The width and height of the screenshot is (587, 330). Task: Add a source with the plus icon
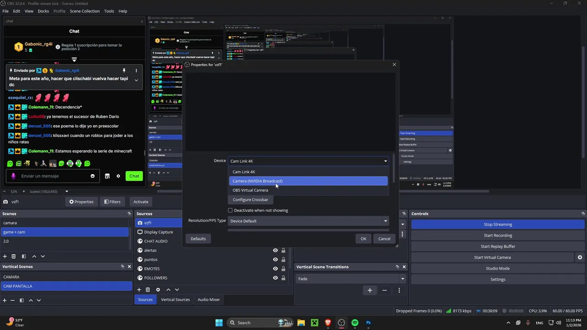139,290
